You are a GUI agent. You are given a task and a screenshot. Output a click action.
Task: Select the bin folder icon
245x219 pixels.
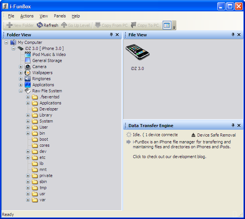coord(35,133)
